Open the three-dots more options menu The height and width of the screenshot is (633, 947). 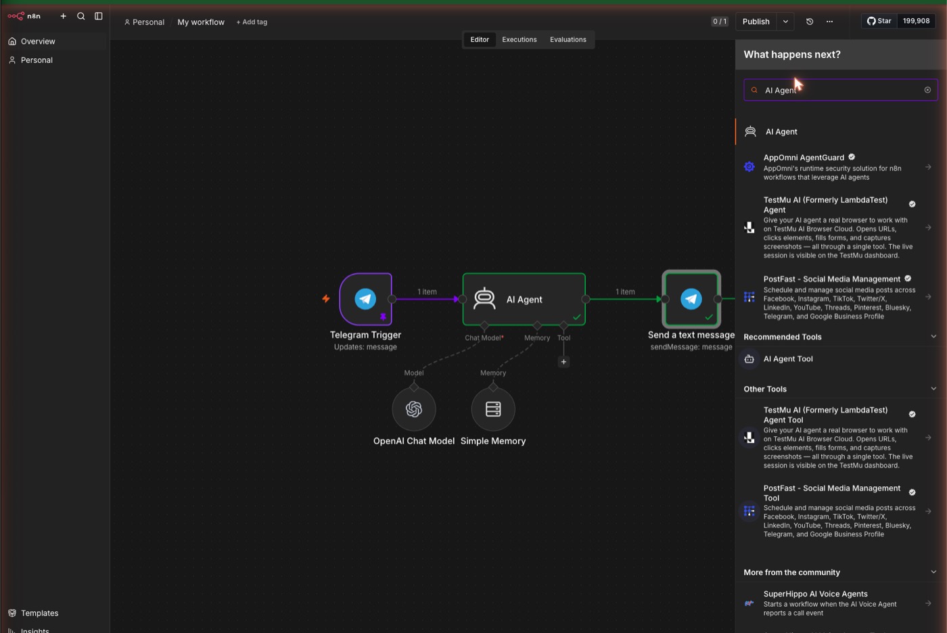coord(829,22)
